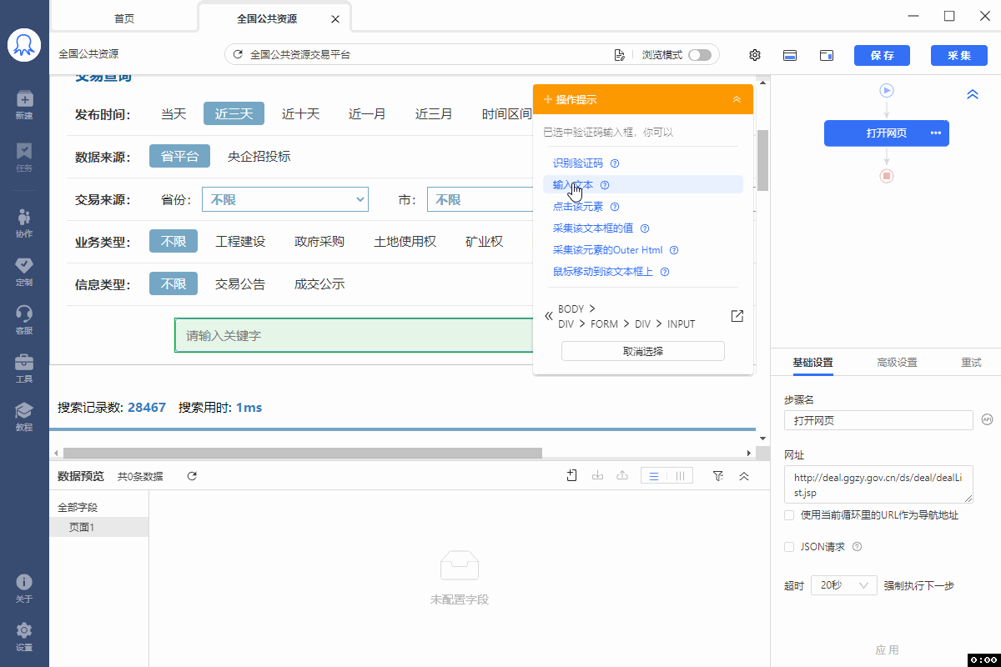Viewport: 1001px width, 667px height.
Task: Select 页面1 in the field list
Action: (x=99, y=527)
